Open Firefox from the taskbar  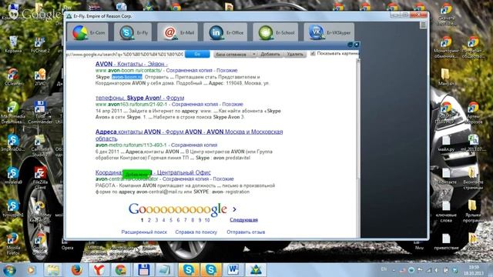pyautogui.click(x=76, y=270)
